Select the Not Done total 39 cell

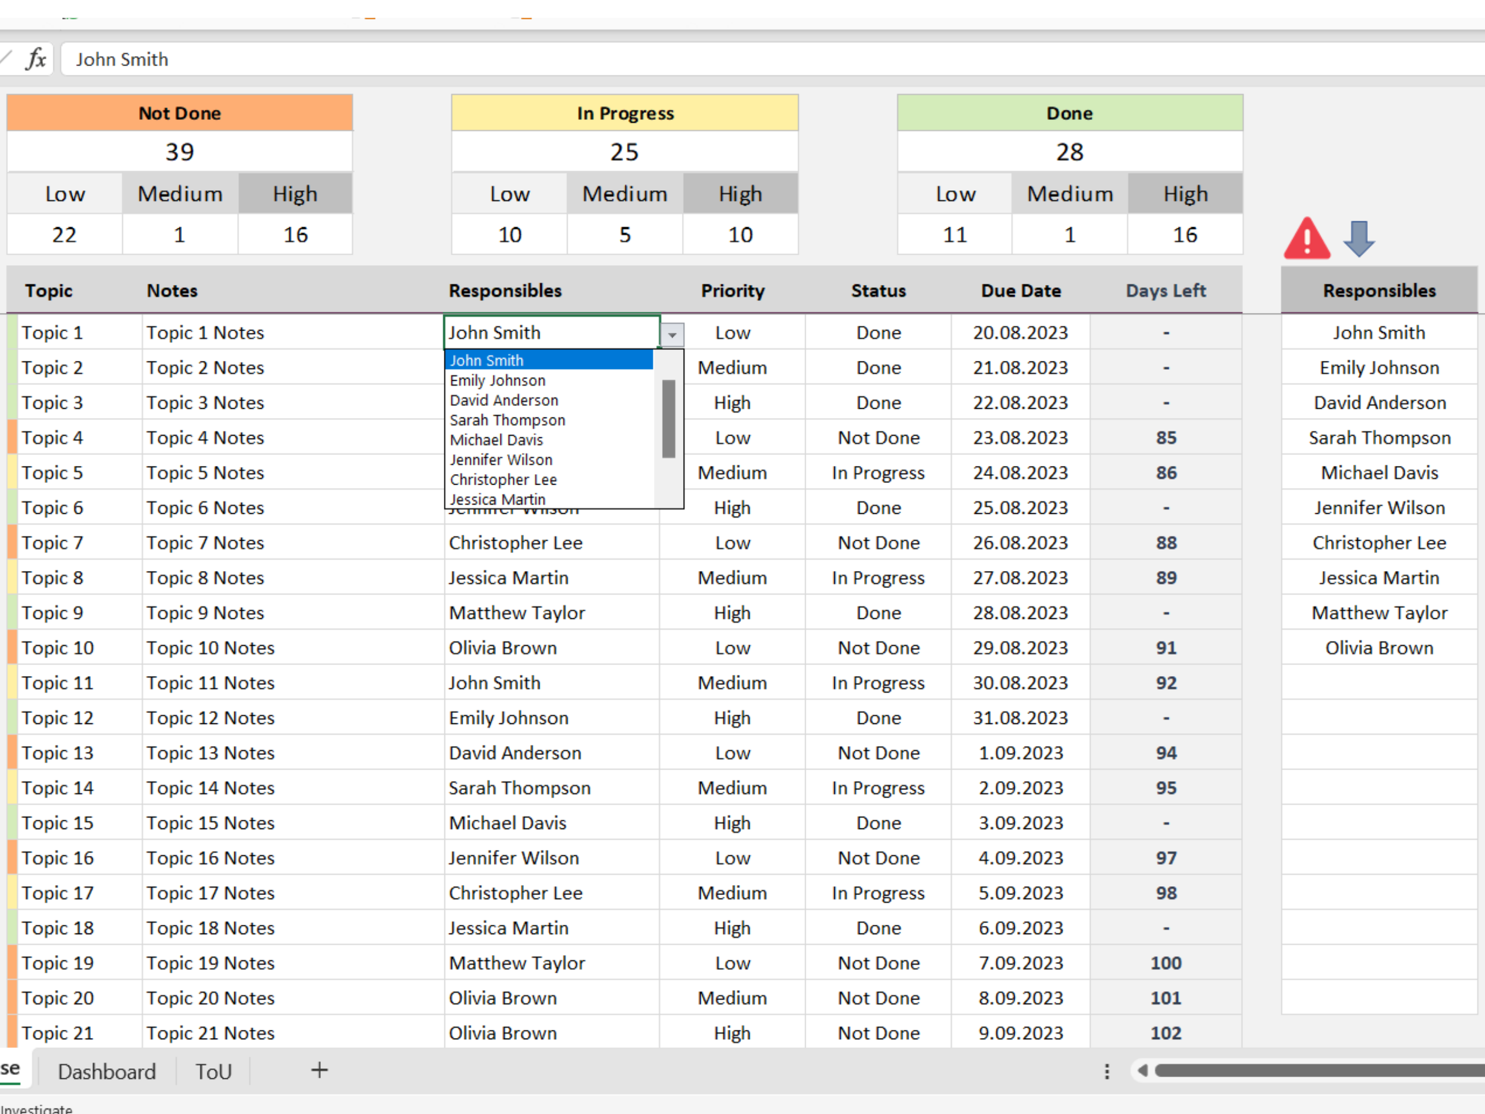click(x=179, y=152)
